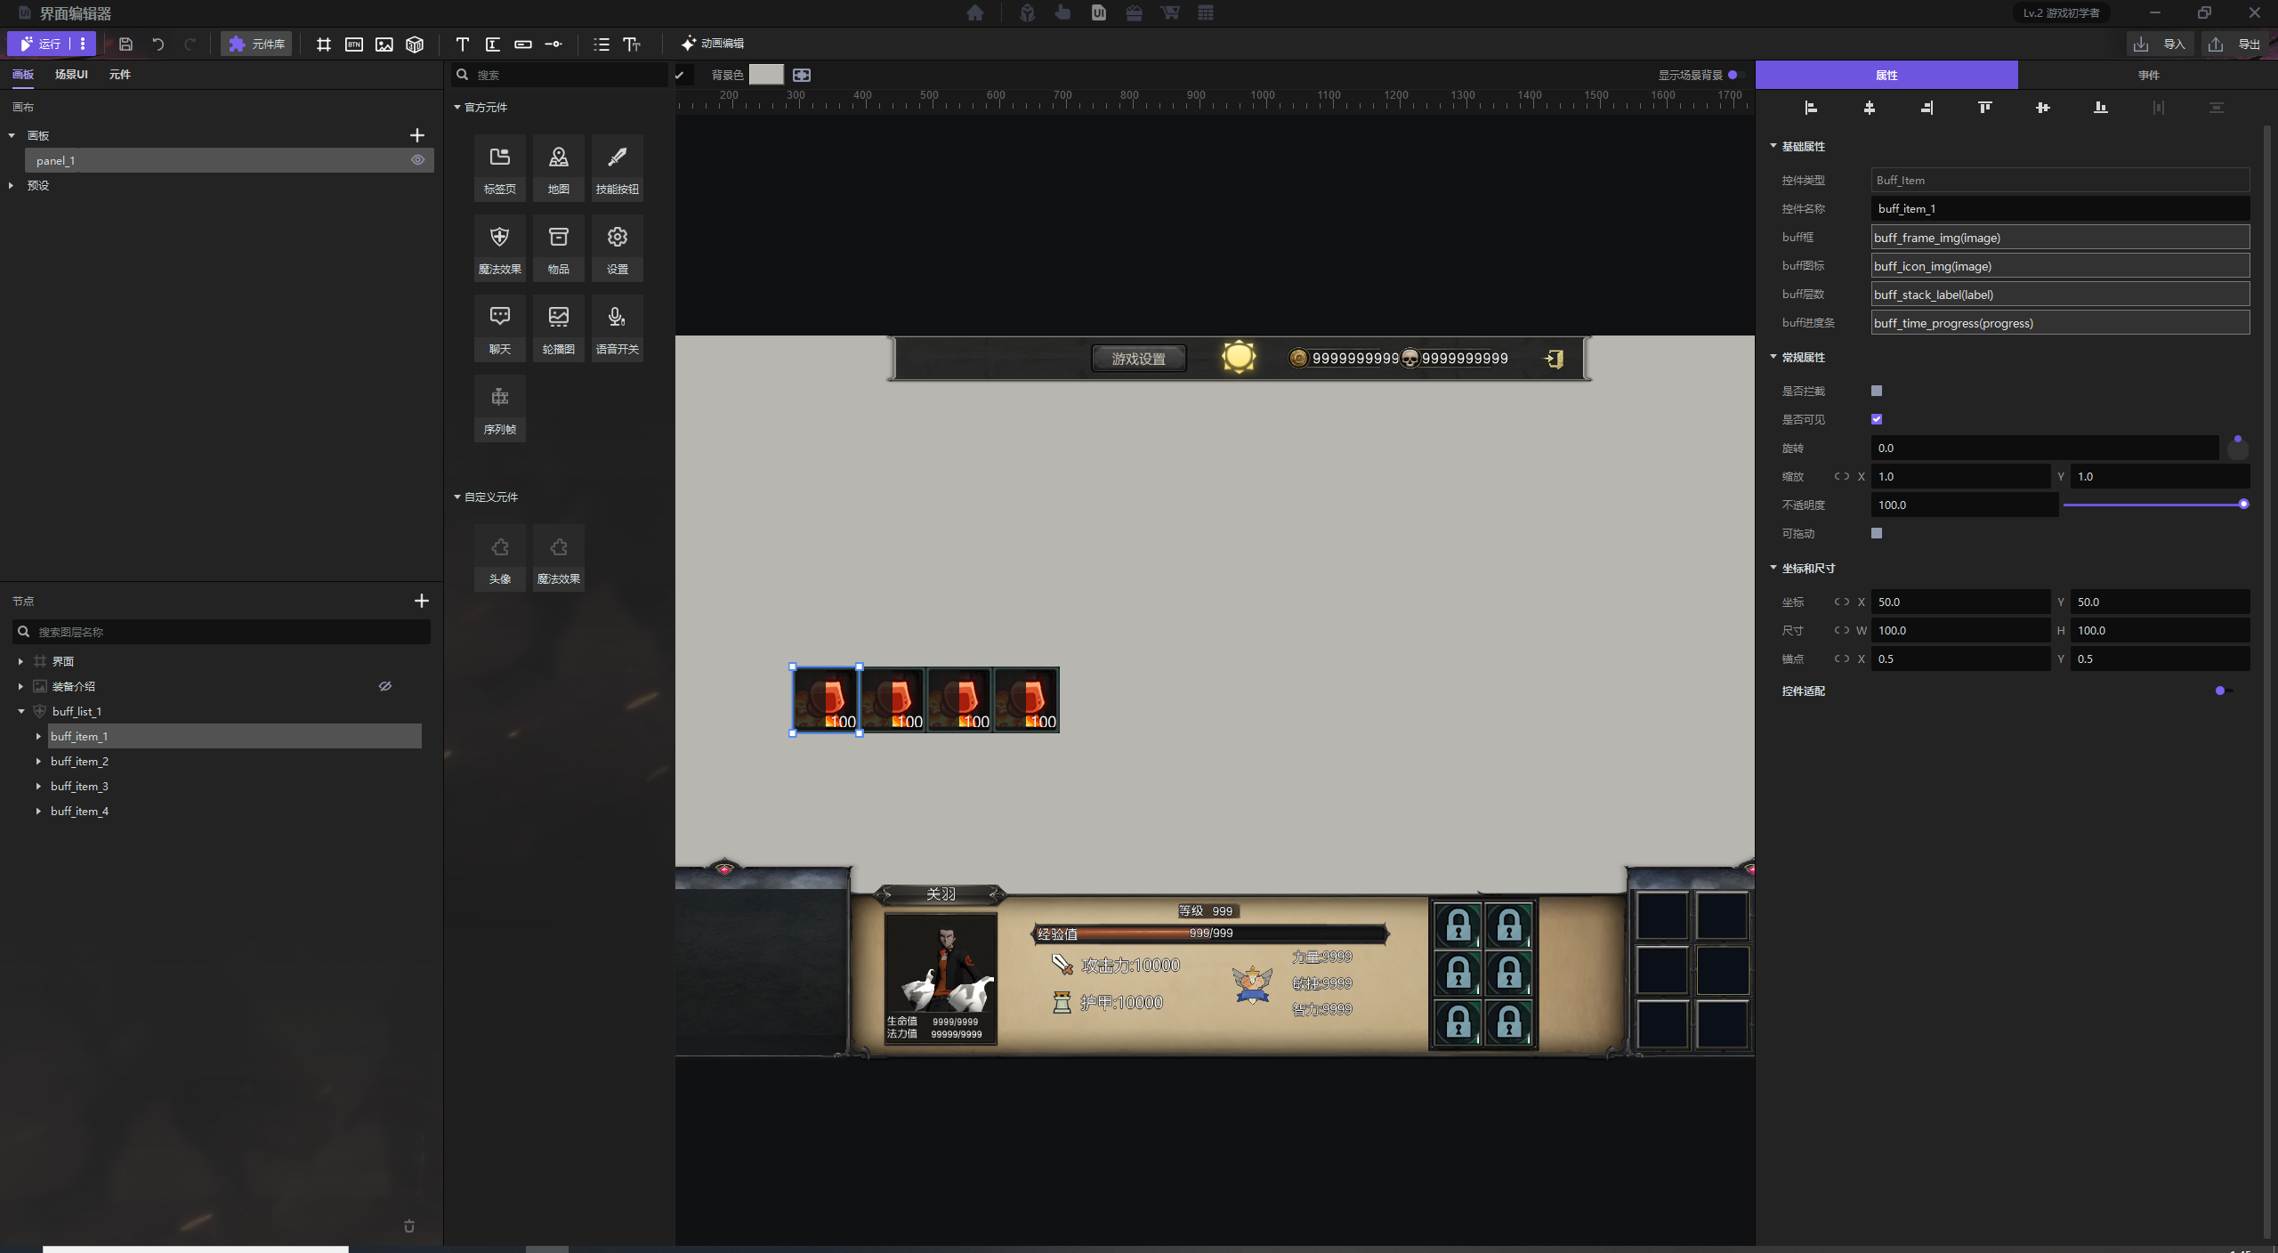Toggle the 显示场景背景 switch
The height and width of the screenshot is (1253, 2278).
click(1735, 75)
